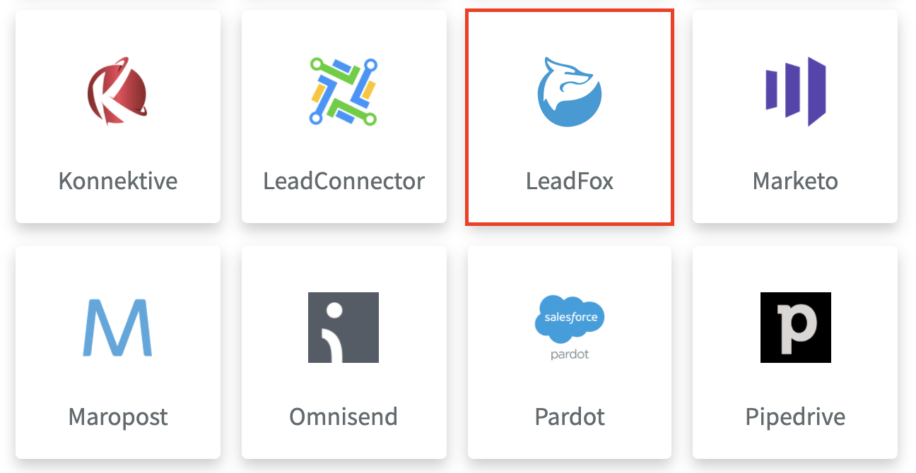
Task: Select the Pardot name label
Action: [x=570, y=417]
